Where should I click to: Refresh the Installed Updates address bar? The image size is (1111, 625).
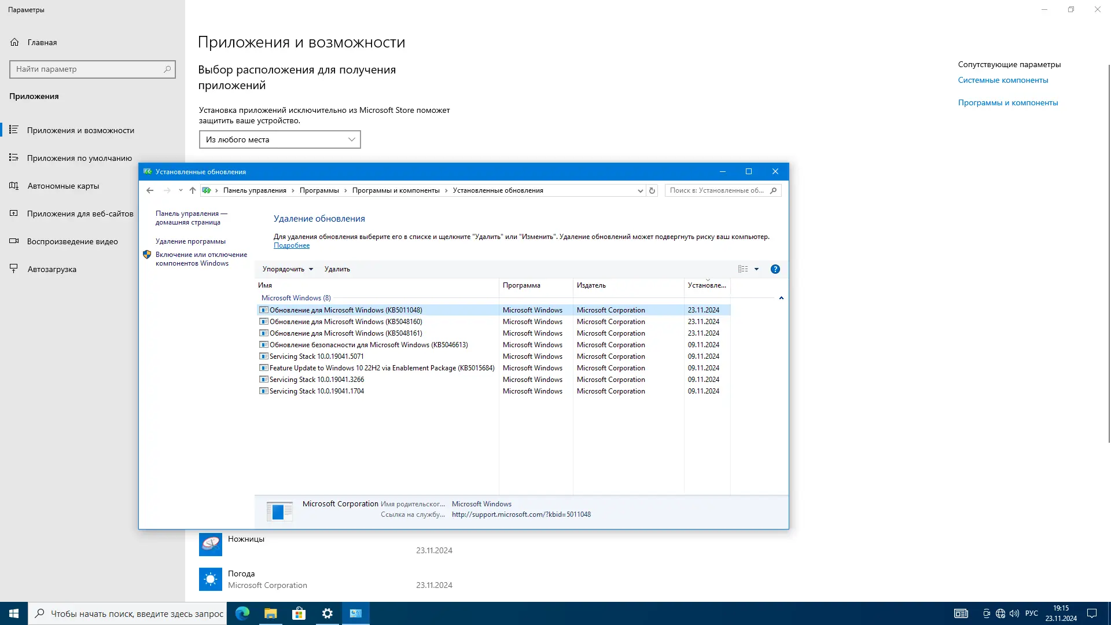(x=652, y=190)
